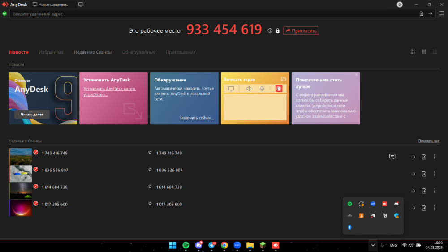This screenshot has width=448, height=252.
Task: Open recordings folder on record screen card
Action: pos(284,79)
